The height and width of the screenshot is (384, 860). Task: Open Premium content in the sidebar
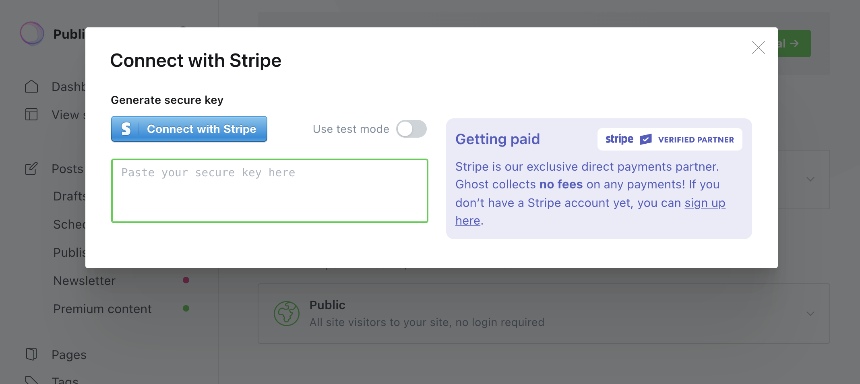point(102,309)
